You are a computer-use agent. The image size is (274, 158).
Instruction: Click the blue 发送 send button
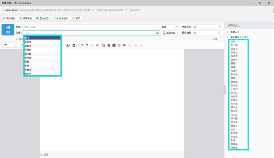tap(8, 29)
